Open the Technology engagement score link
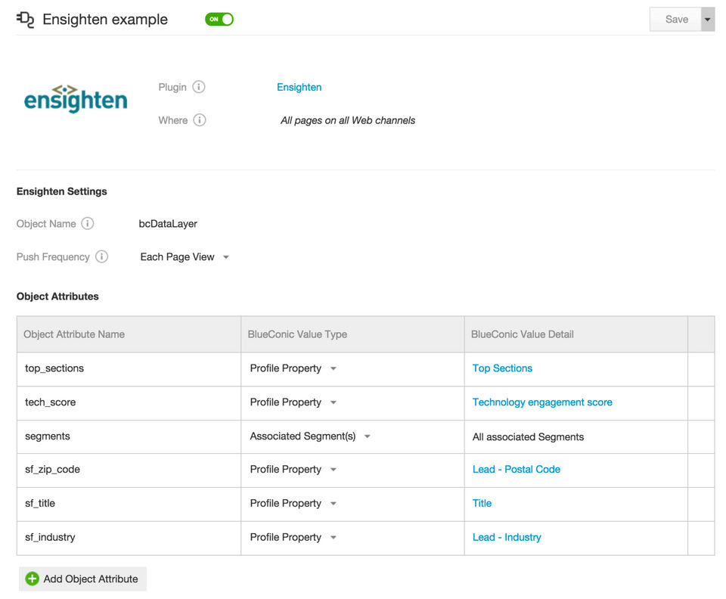 pyautogui.click(x=542, y=402)
